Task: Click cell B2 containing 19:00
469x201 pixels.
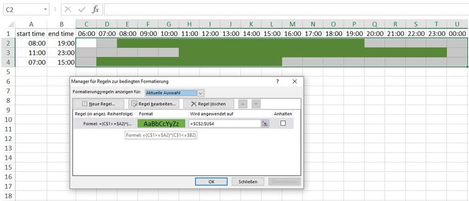Action: (62, 43)
